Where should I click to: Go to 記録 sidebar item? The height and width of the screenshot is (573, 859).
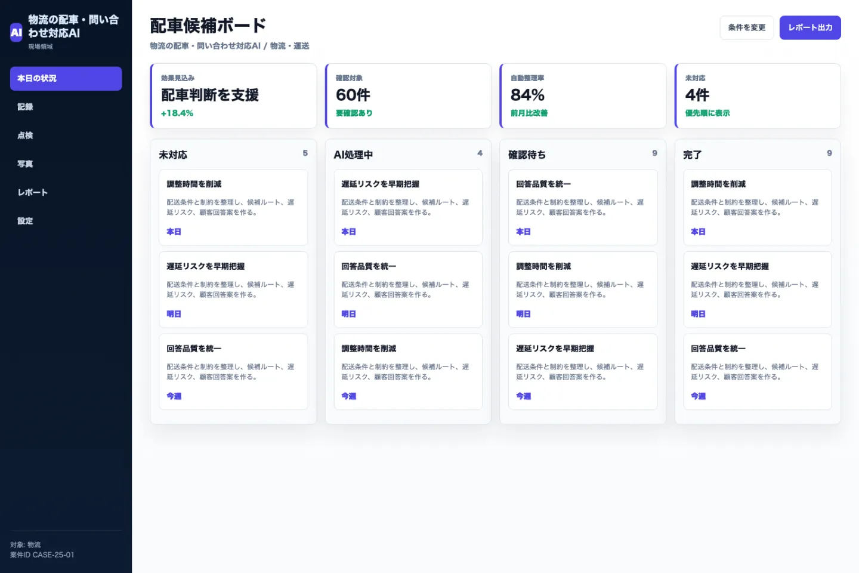66,107
